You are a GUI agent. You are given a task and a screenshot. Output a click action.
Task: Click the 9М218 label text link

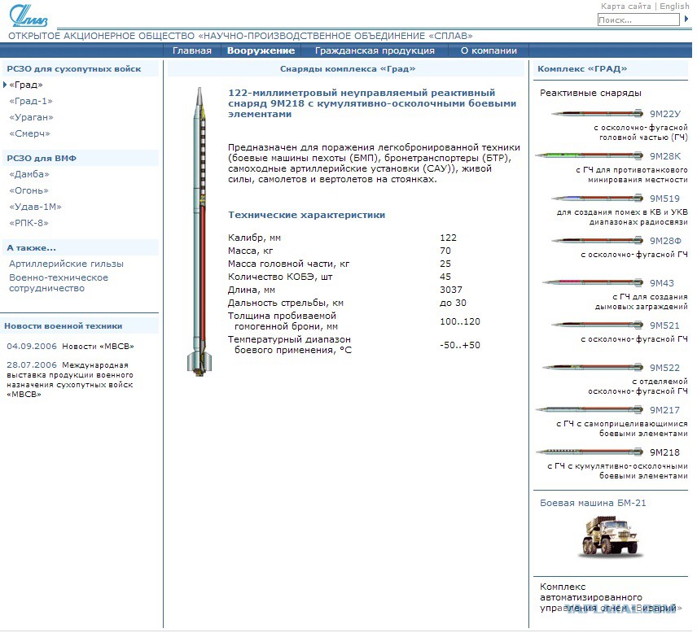664,452
